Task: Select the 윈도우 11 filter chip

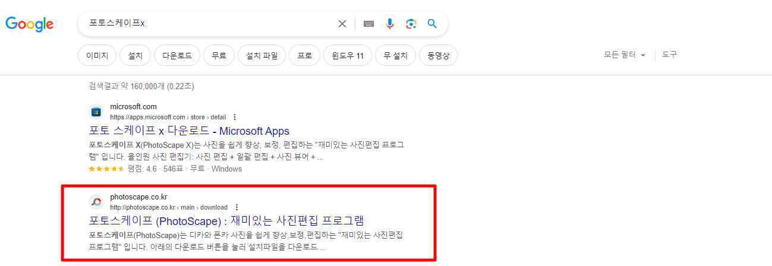Action: 348,56
